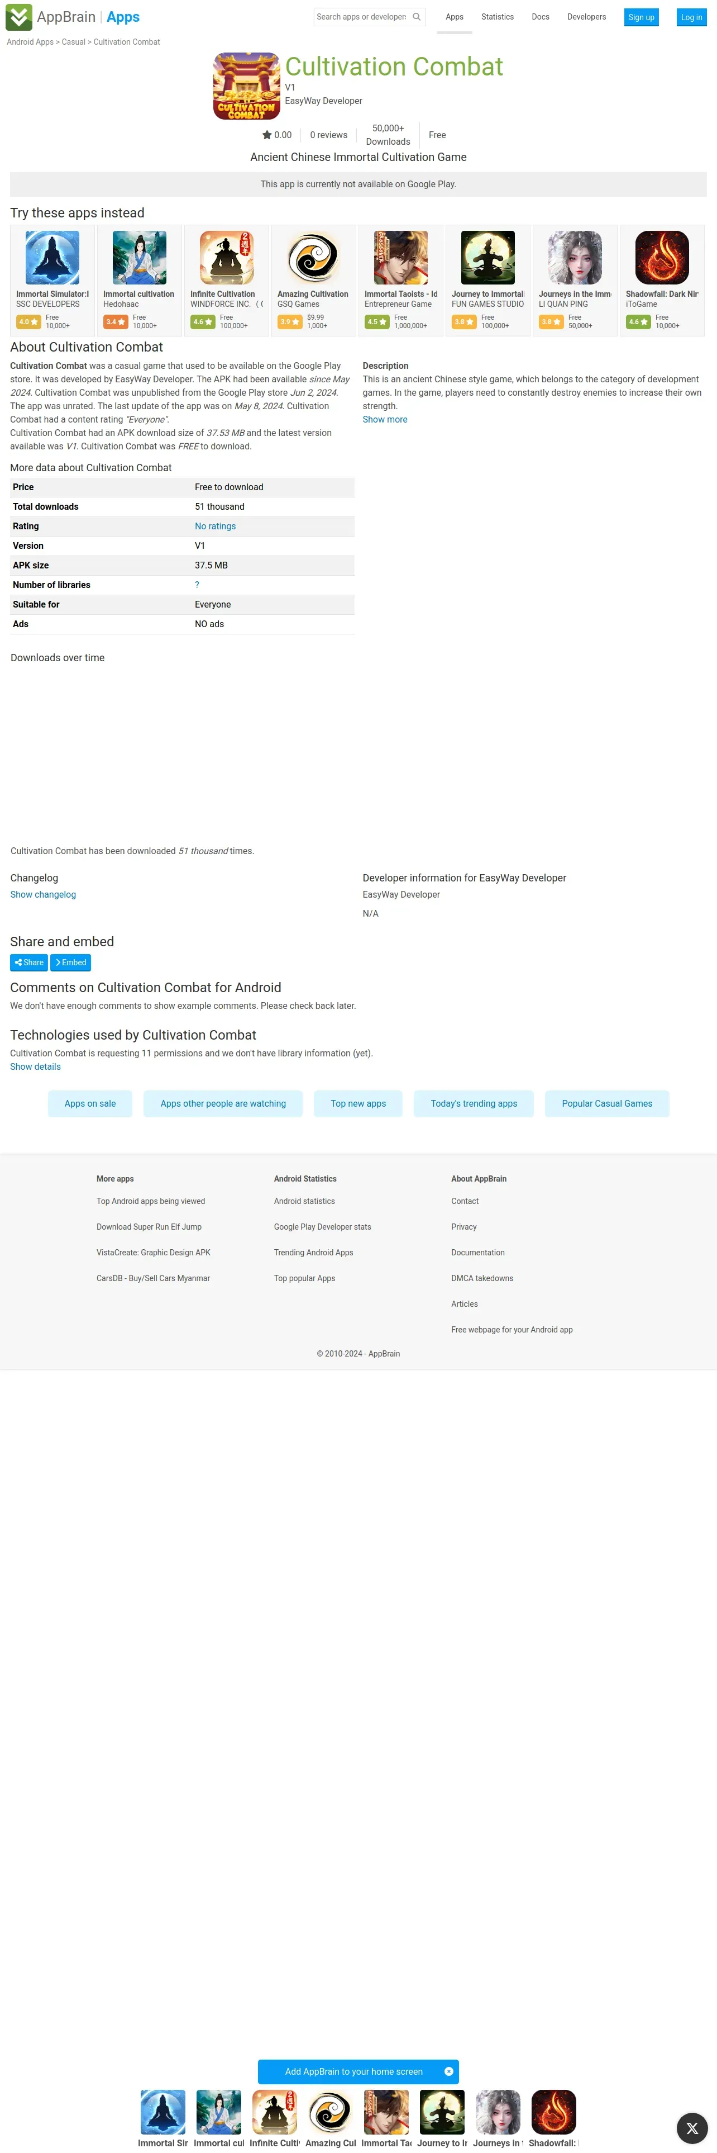
Task: Open the No ratings link
Action: coord(216,527)
